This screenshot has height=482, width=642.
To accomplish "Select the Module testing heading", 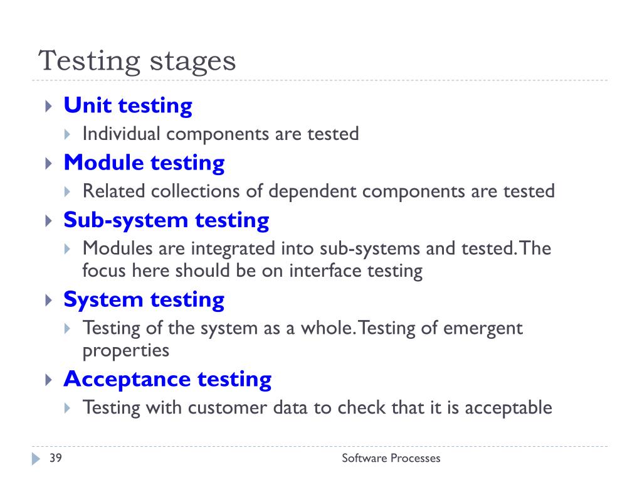I will [x=144, y=163].
